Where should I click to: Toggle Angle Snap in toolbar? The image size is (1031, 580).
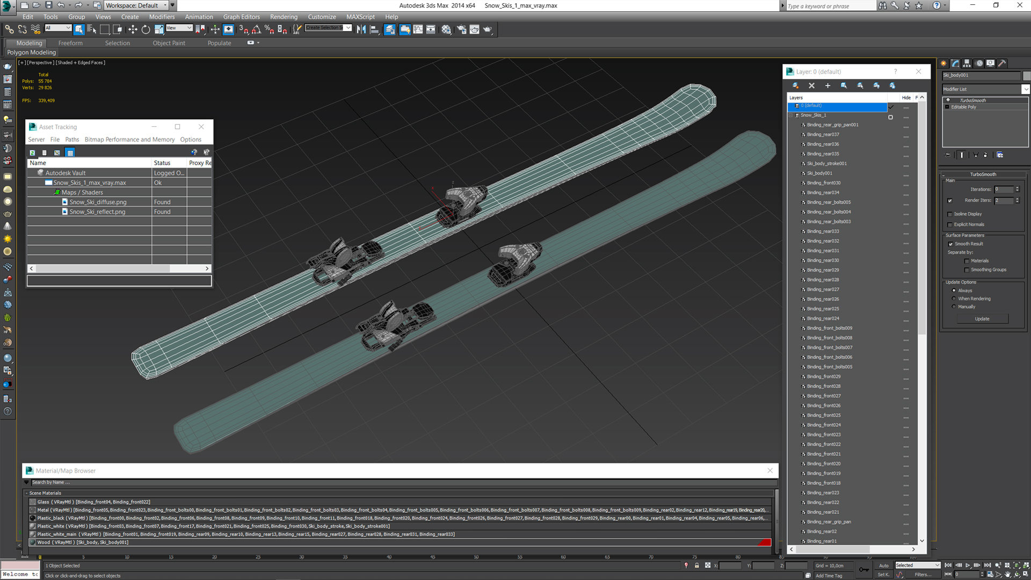tap(256, 29)
